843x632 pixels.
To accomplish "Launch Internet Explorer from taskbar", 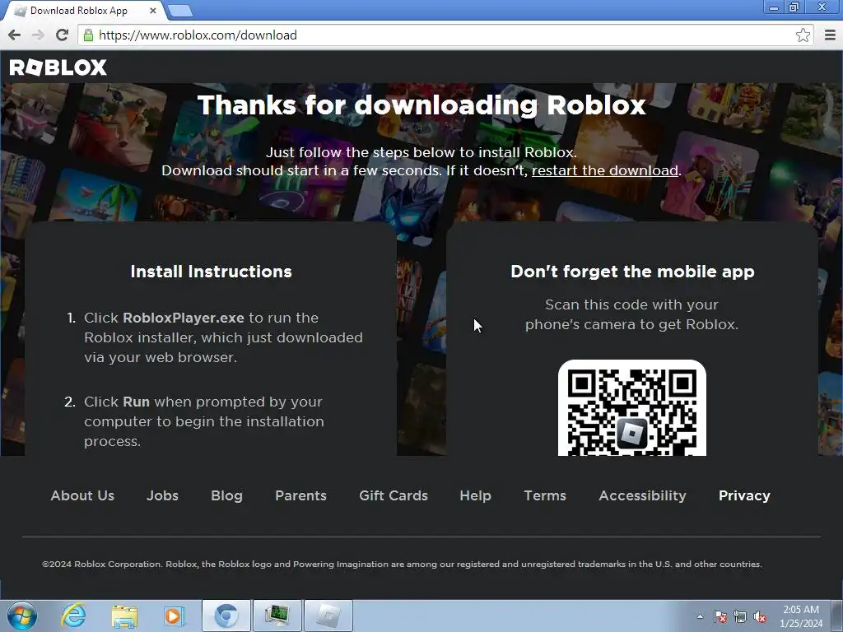I will [73, 616].
